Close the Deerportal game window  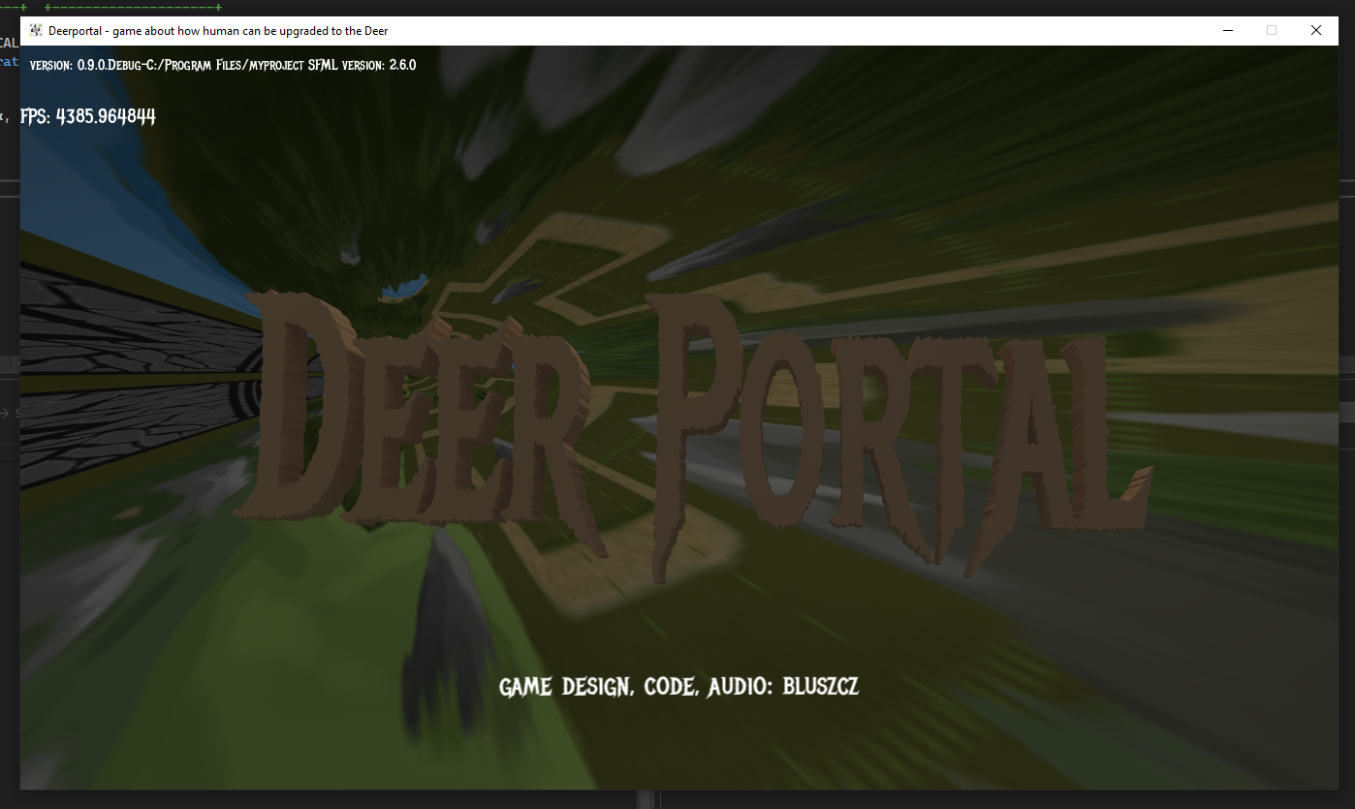point(1315,31)
